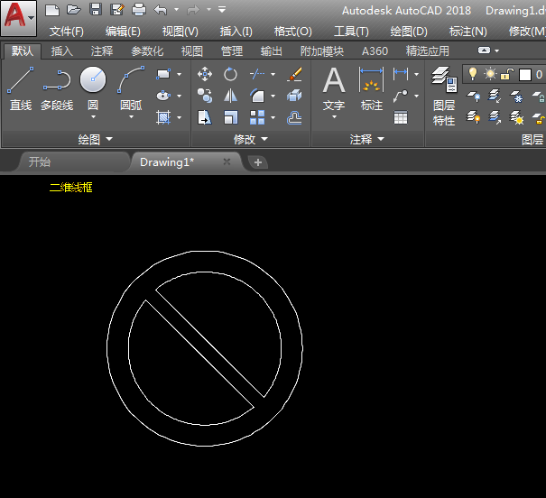Image resolution: width=546 pixels, height=498 pixels.
Task: Insert a Table with the grid icon
Action: 401,117
